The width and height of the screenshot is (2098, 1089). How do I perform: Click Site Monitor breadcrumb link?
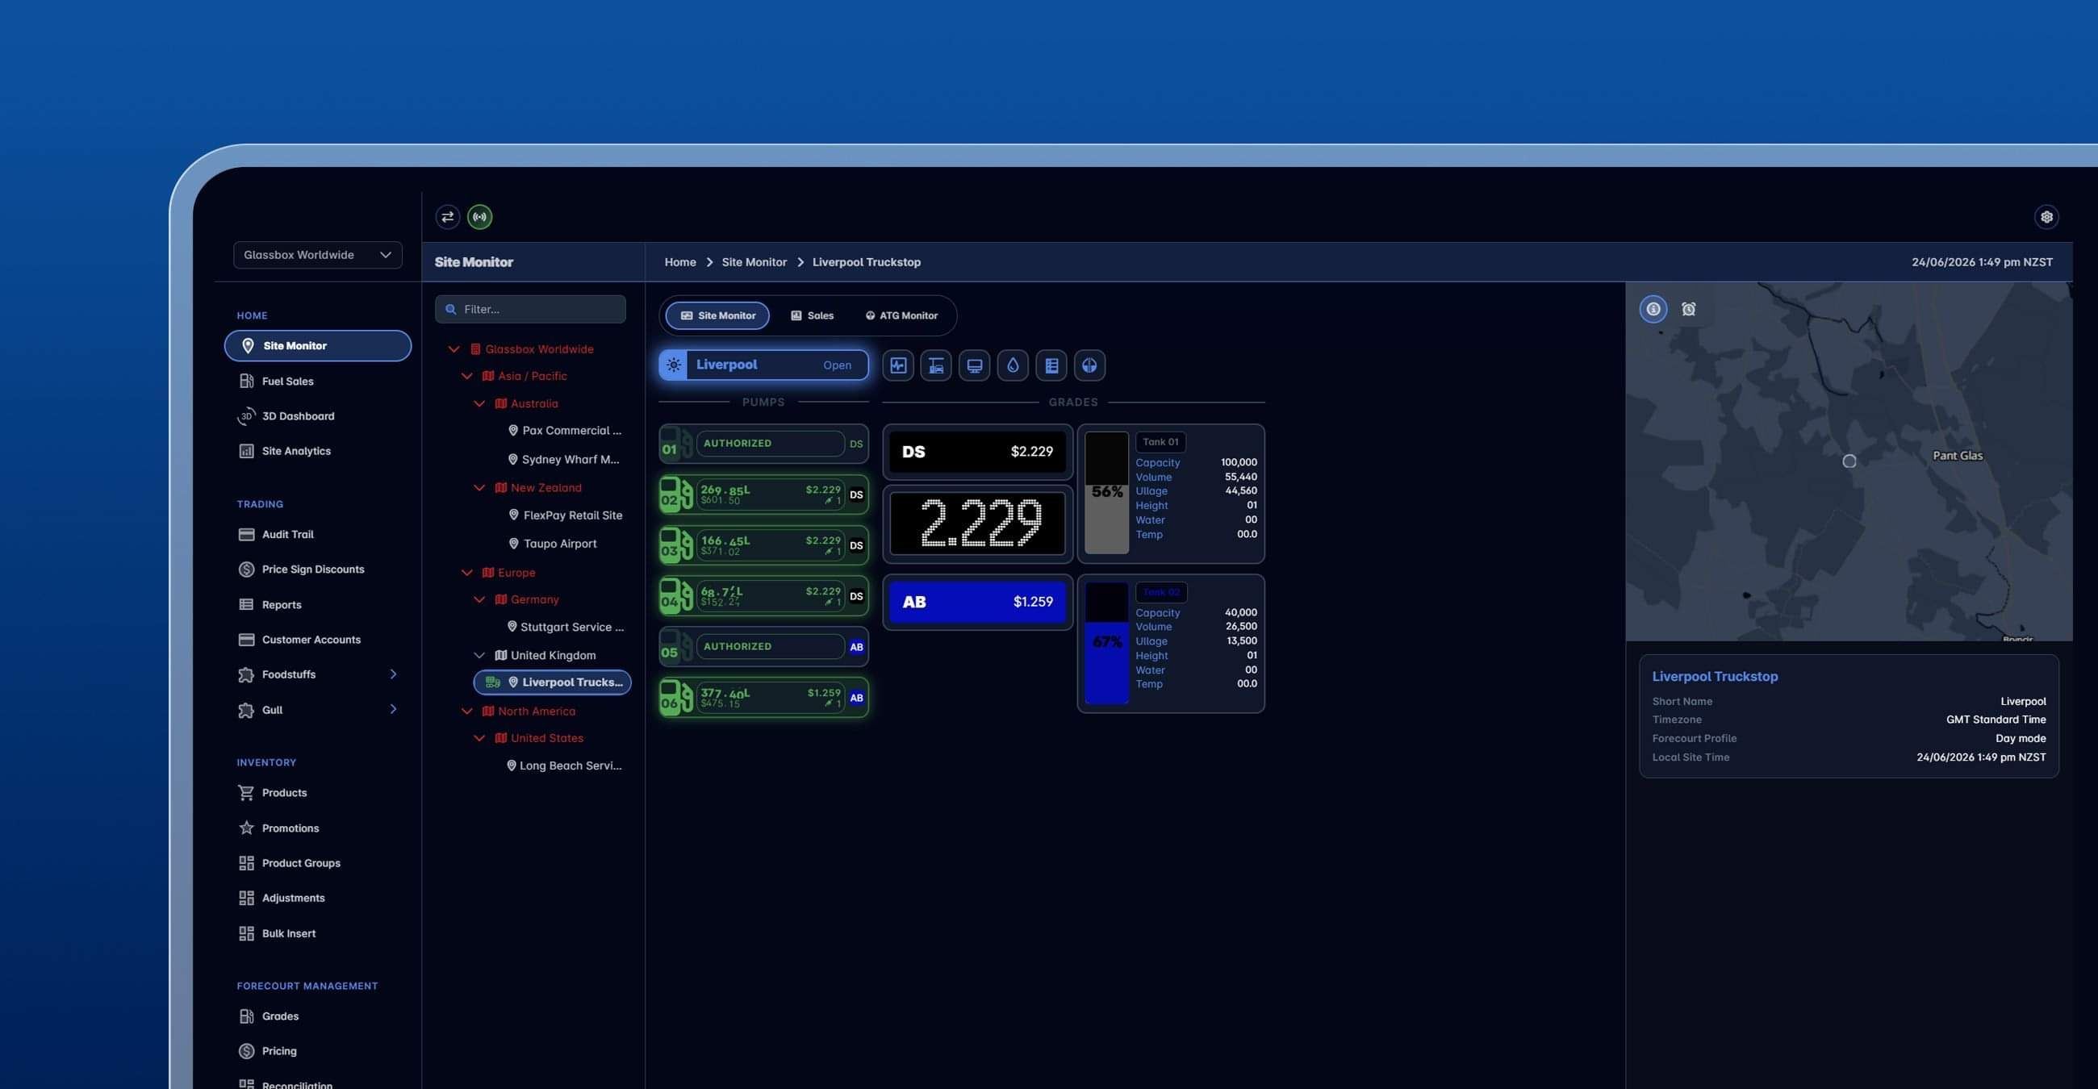754,262
